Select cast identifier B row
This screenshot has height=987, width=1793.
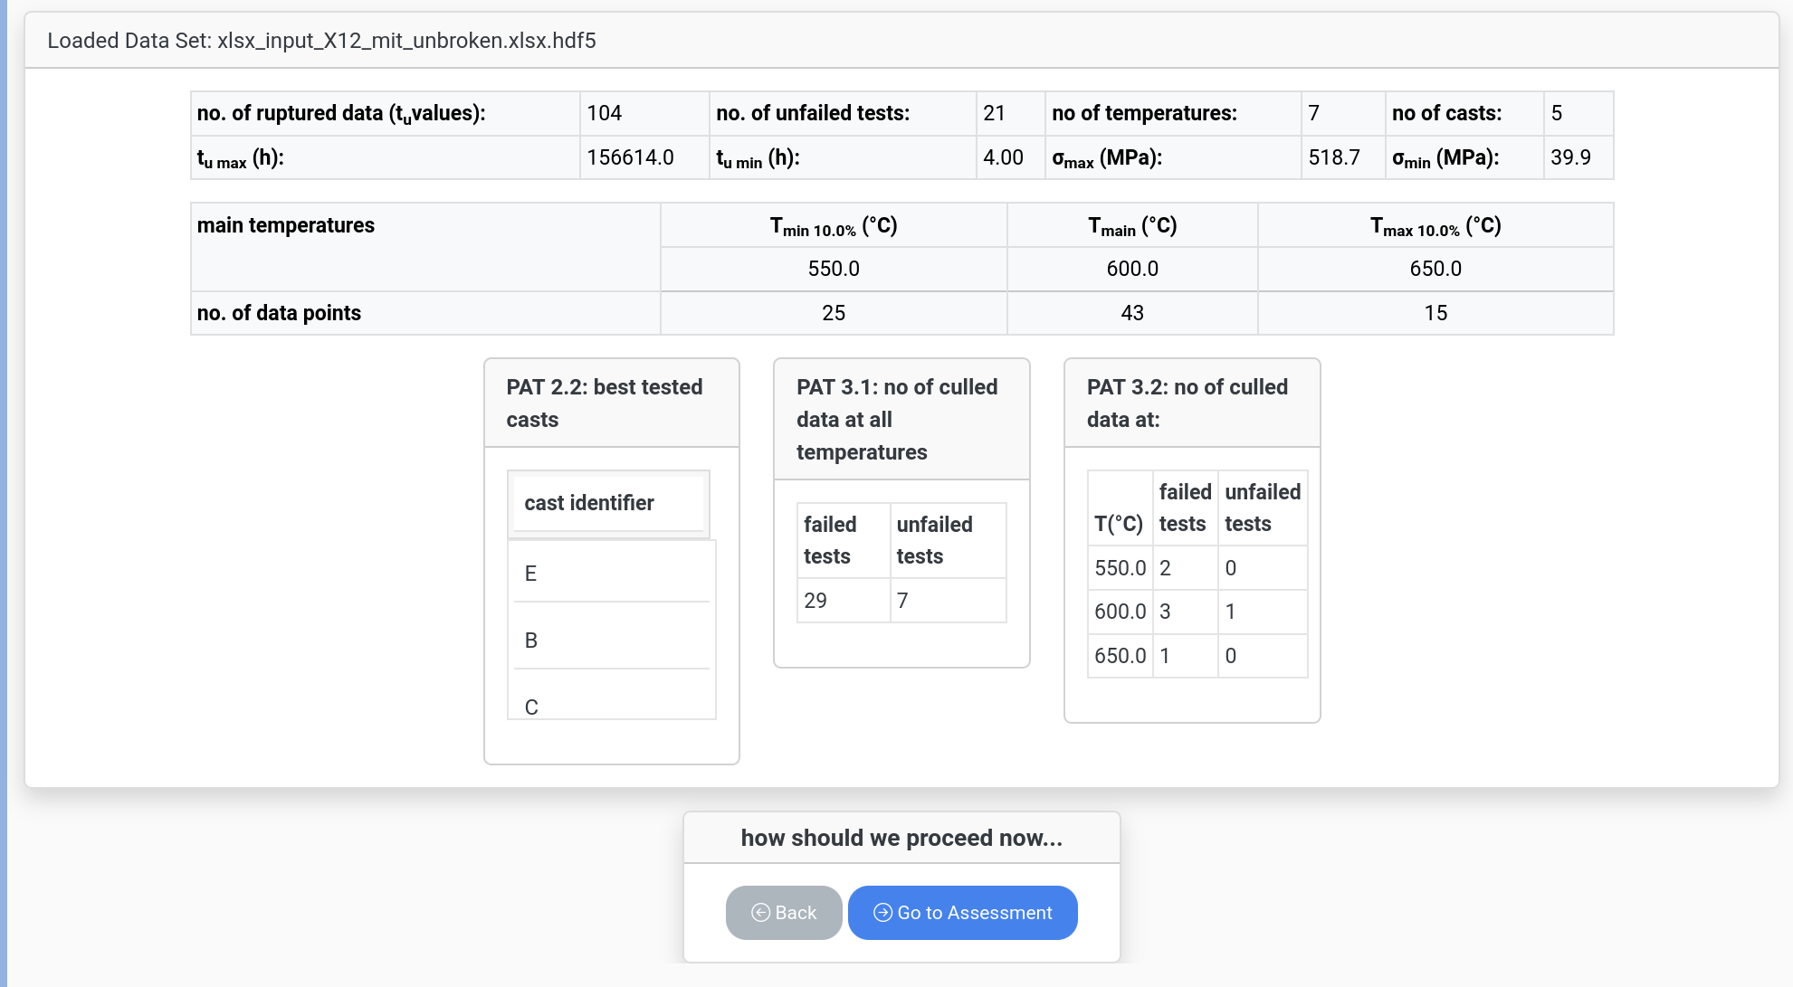coord(612,641)
